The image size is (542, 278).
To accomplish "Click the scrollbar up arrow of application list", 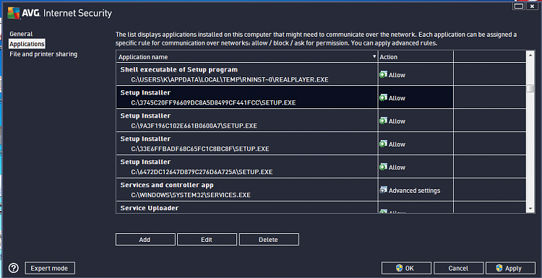I will coord(530,55).
